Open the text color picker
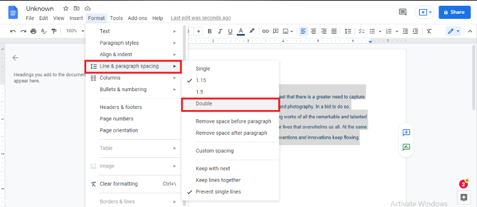Viewport: 477px width, 207px height. pyautogui.click(x=241, y=31)
